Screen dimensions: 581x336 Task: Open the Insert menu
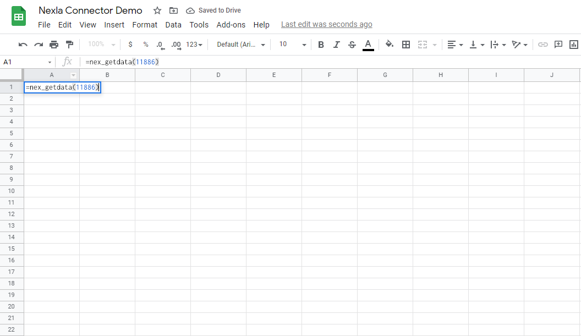click(x=114, y=25)
